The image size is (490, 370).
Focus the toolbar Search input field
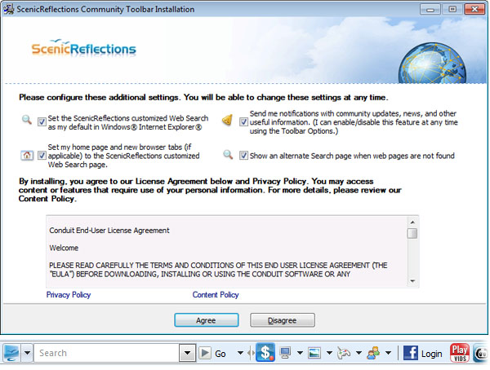[x=106, y=353]
